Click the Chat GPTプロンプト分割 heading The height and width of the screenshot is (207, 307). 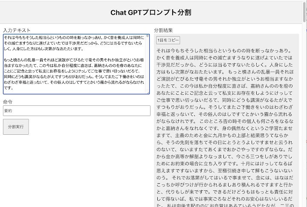(x=151, y=12)
